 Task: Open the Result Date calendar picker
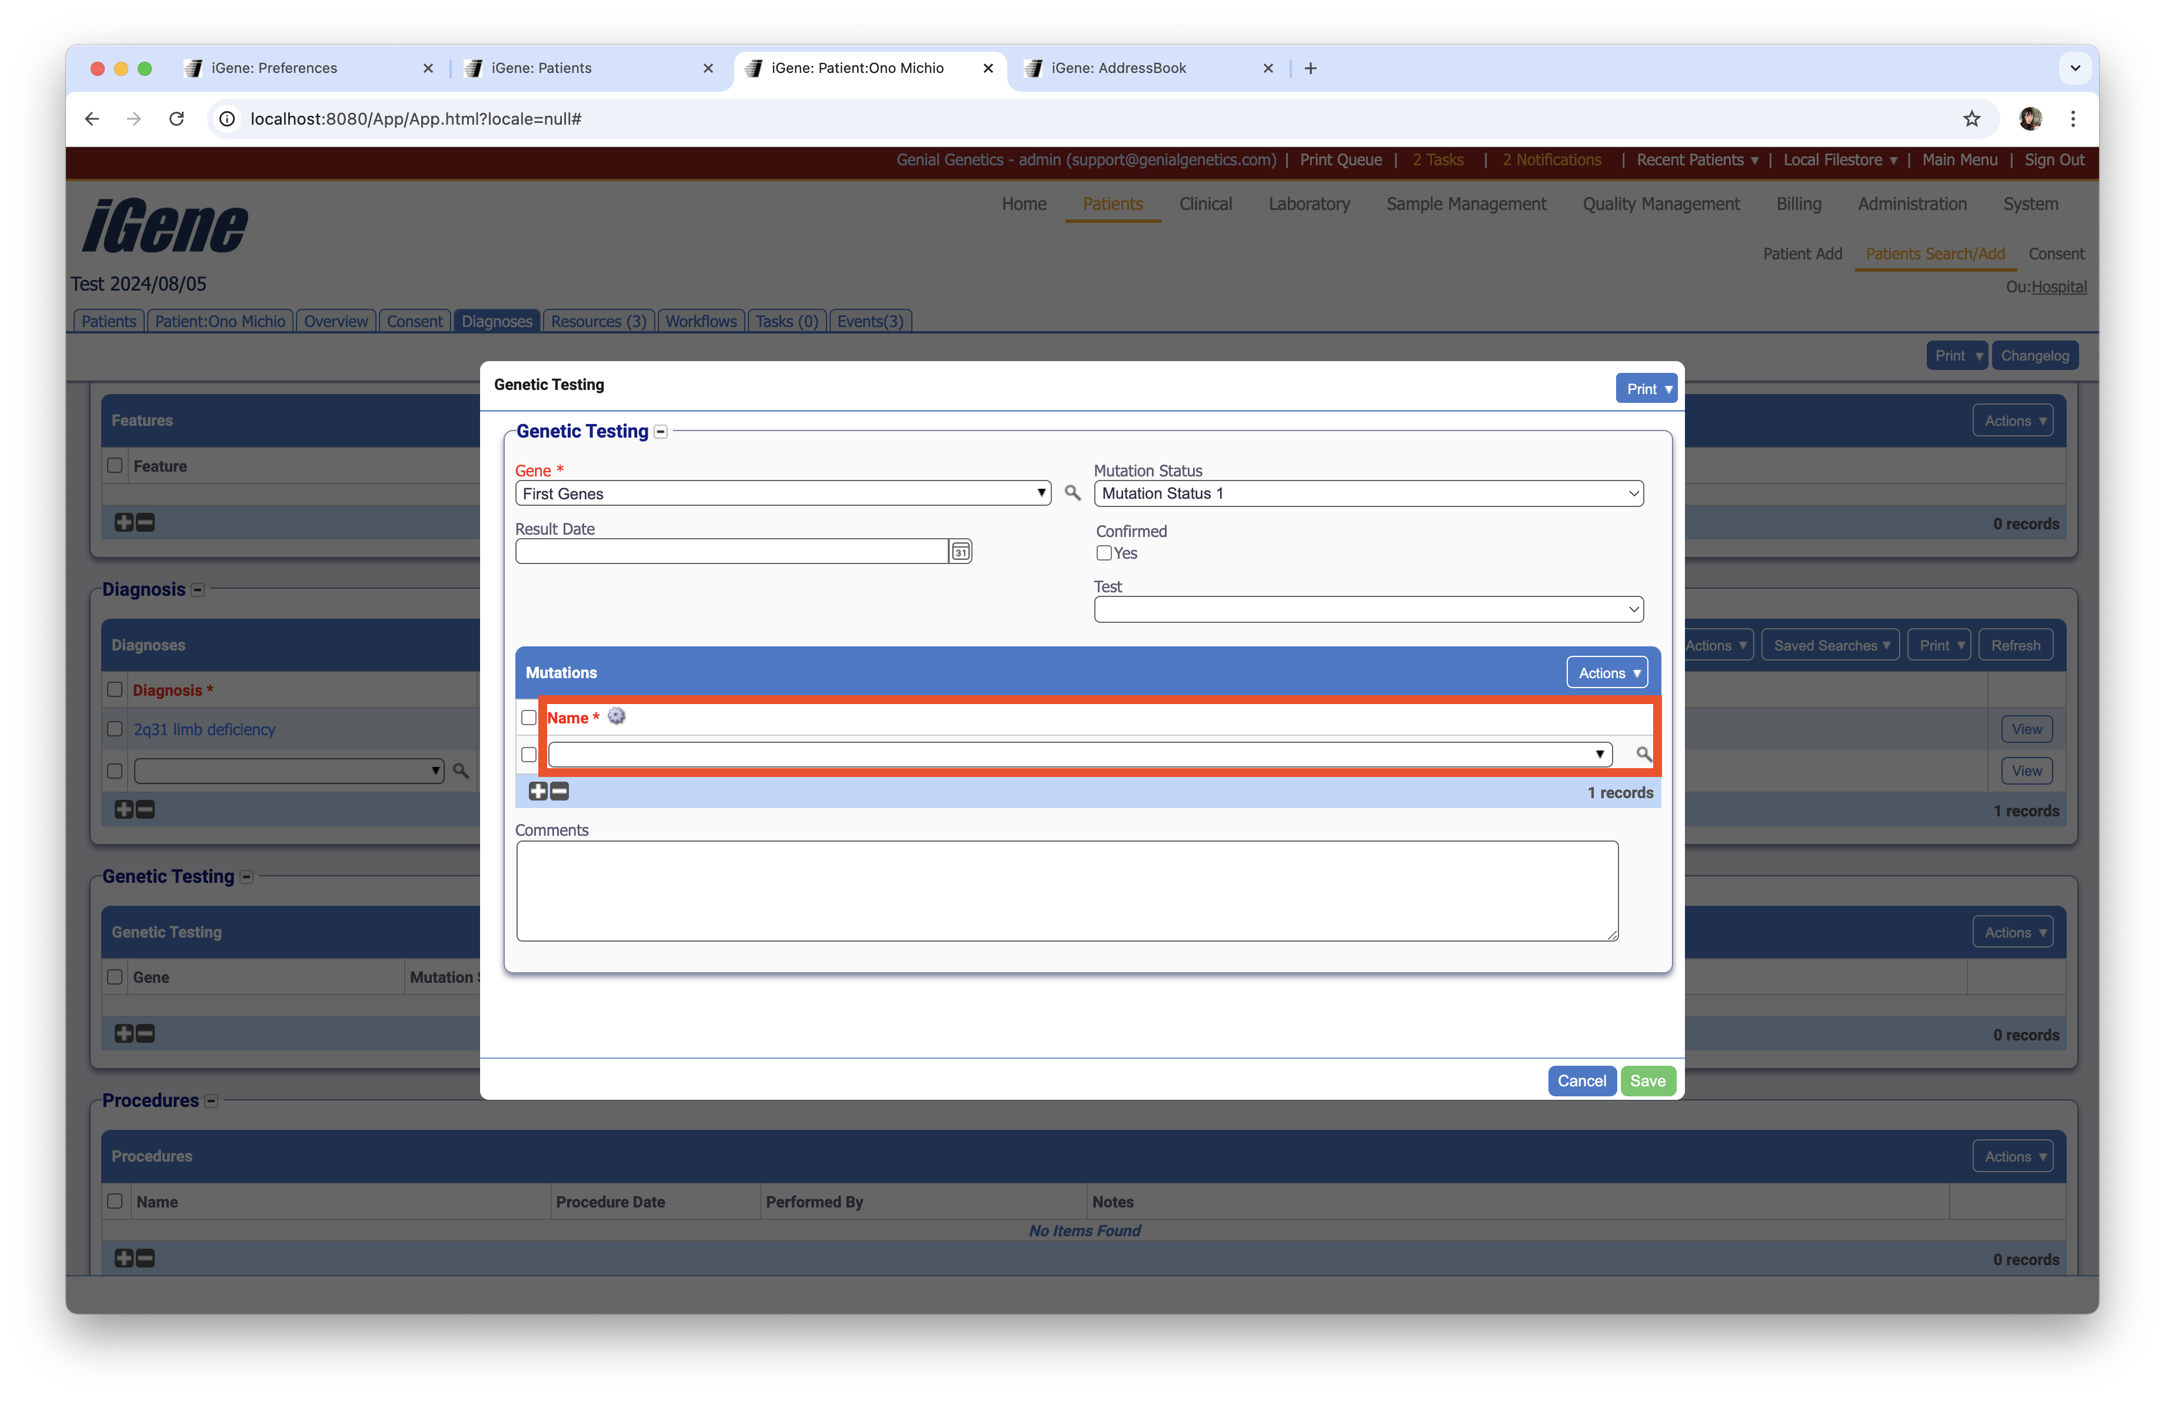point(960,551)
